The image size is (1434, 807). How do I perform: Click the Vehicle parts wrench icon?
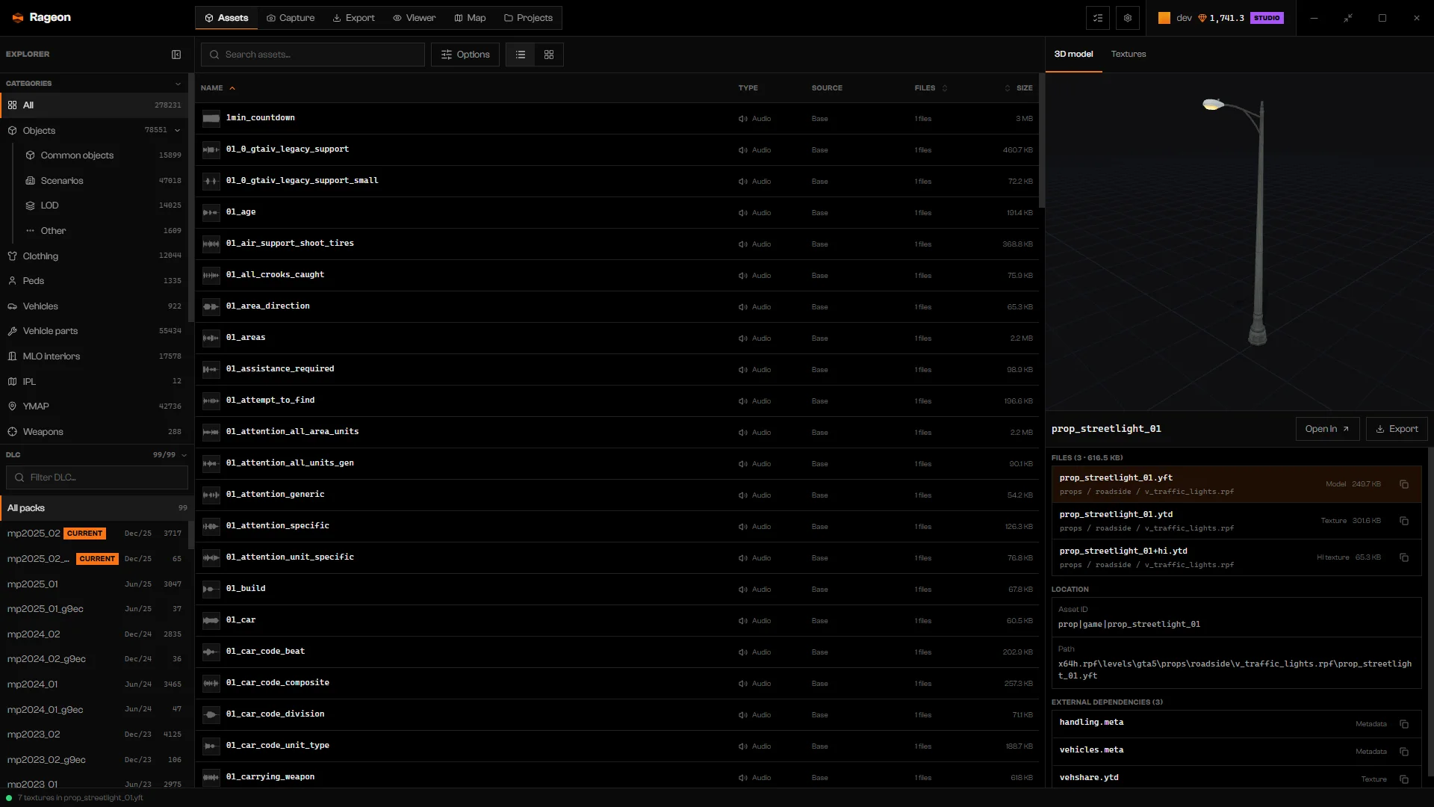[12, 331]
